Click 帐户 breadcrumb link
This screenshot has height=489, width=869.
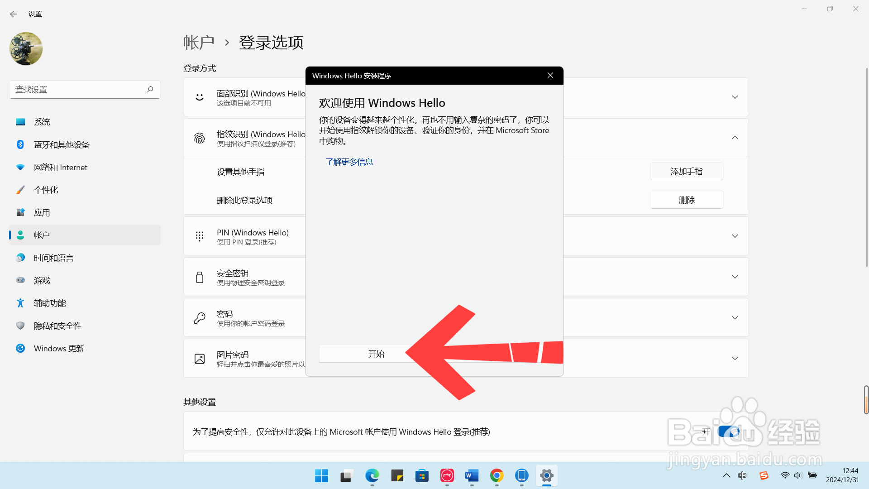pyautogui.click(x=199, y=43)
